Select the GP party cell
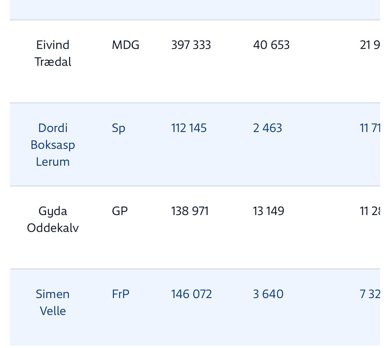390x348 pixels. (120, 211)
